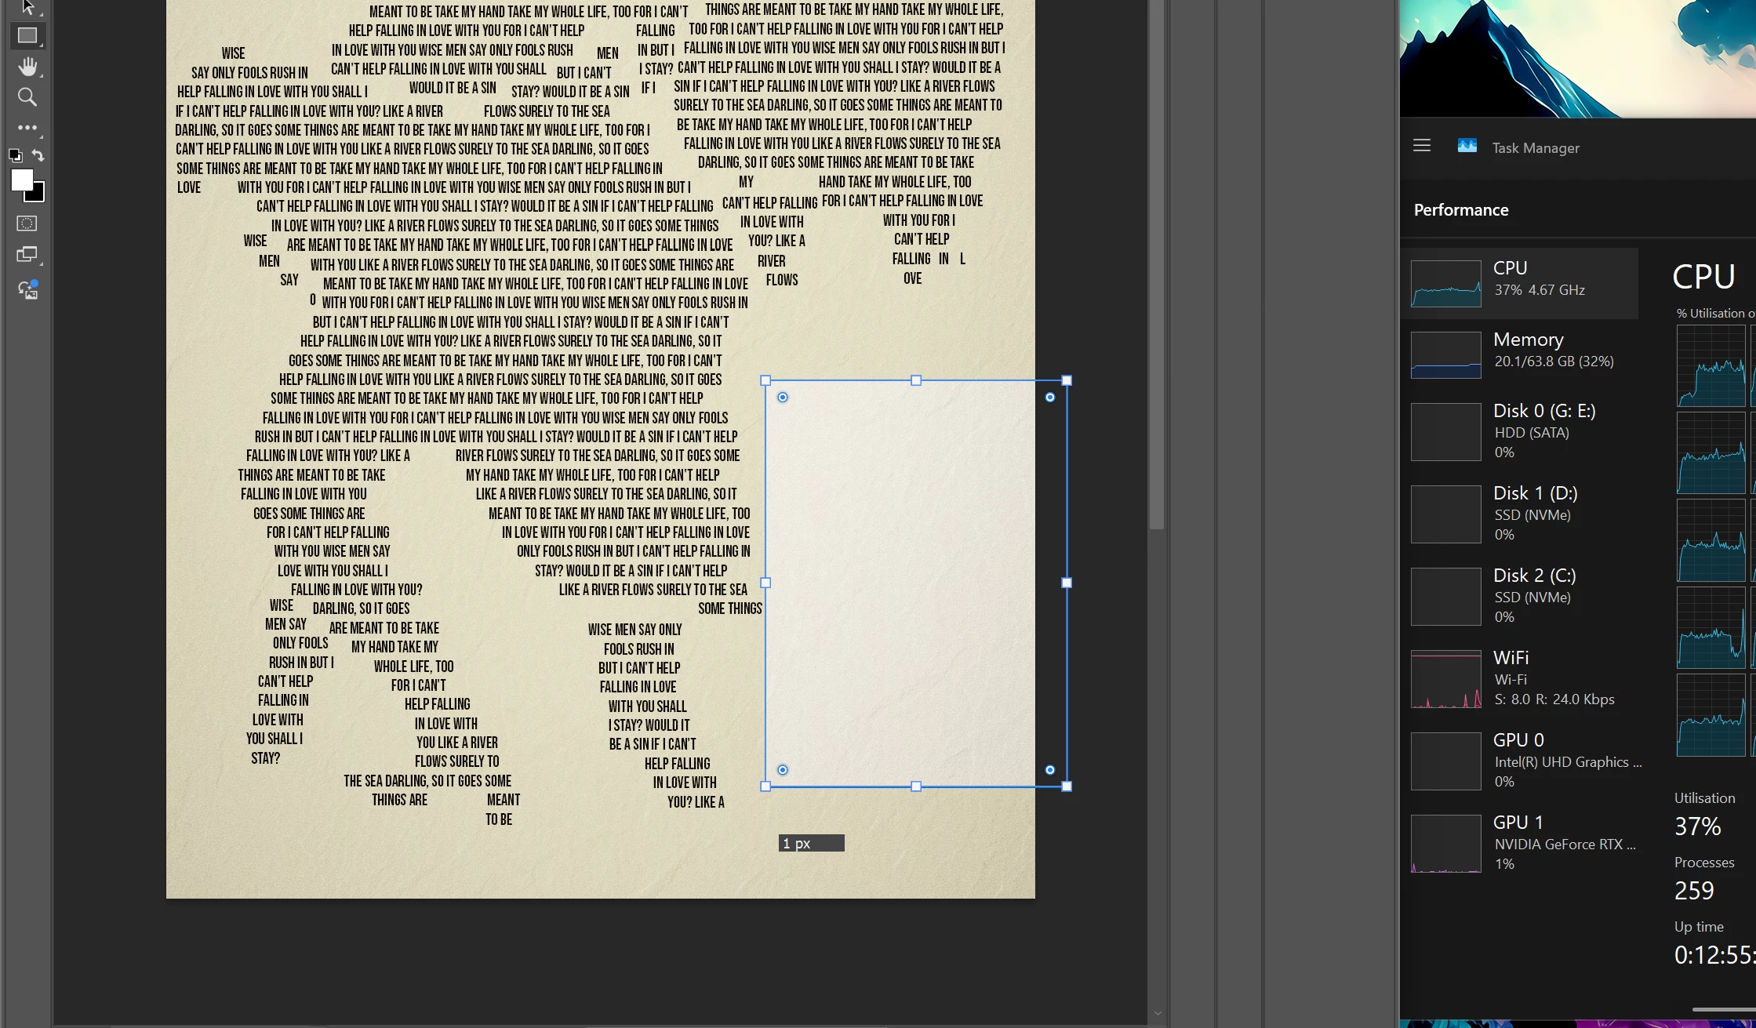
Task: Click the bottom-right corner radius widget
Action: (x=1050, y=770)
